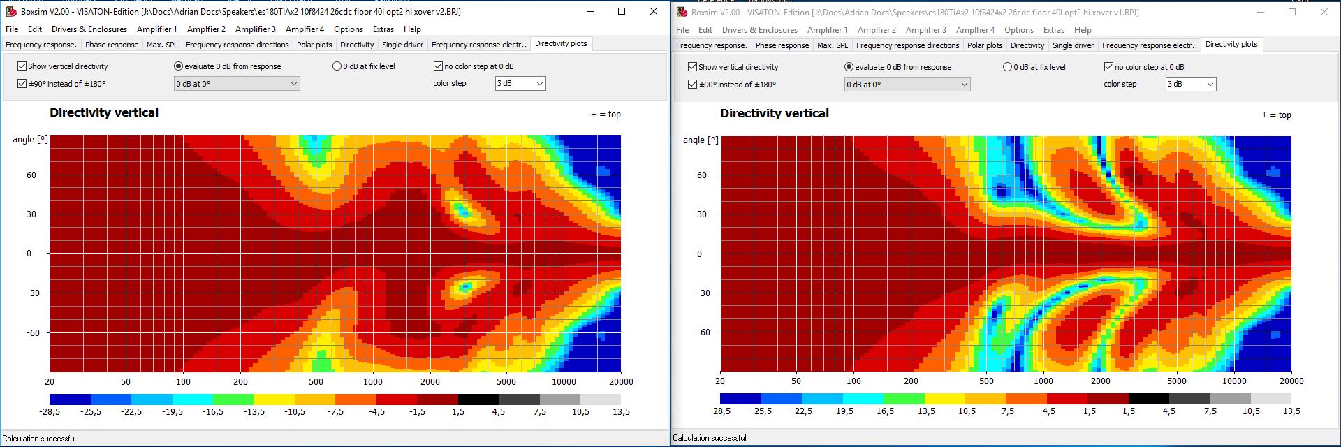
Task: Open Drivers & Enclosures menu in left window
Action: [x=89, y=29]
